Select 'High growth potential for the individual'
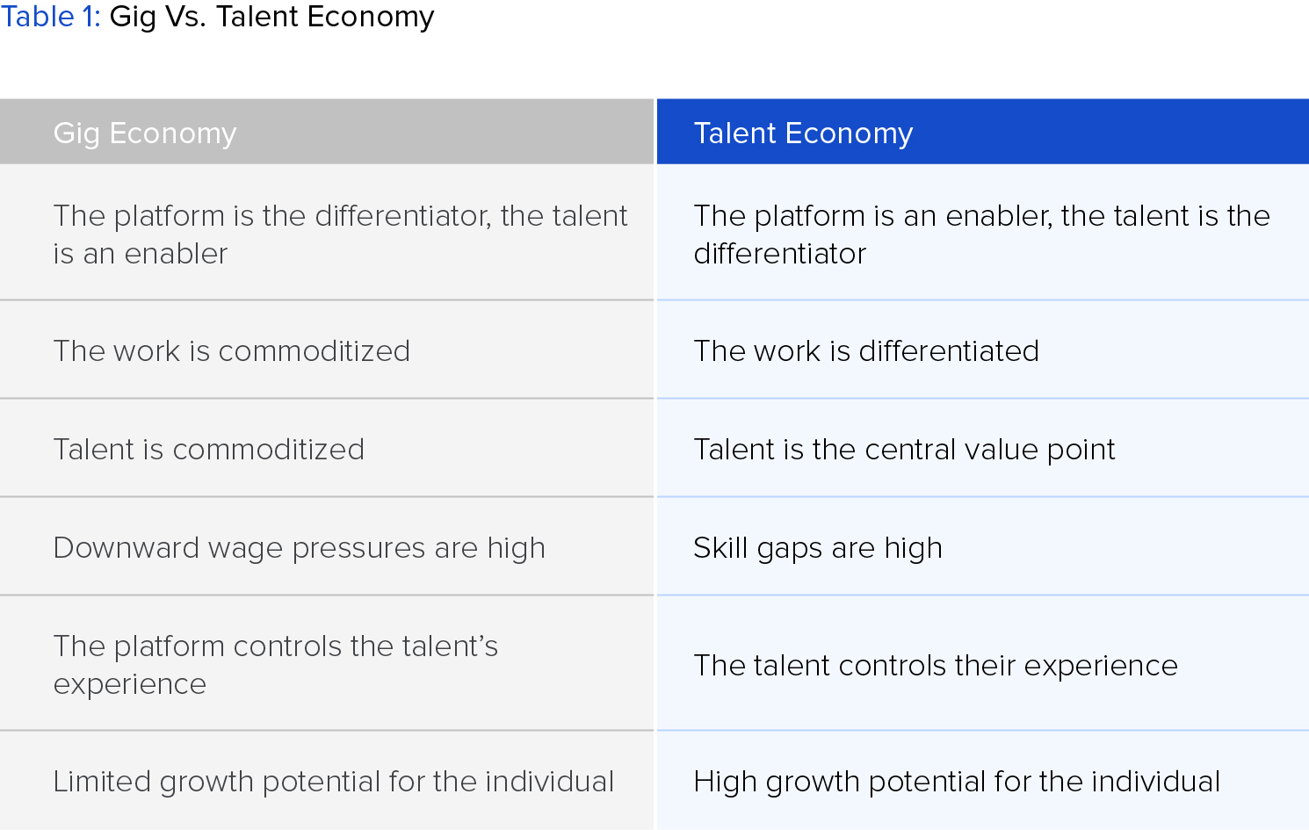The image size is (1309, 830). point(956,782)
